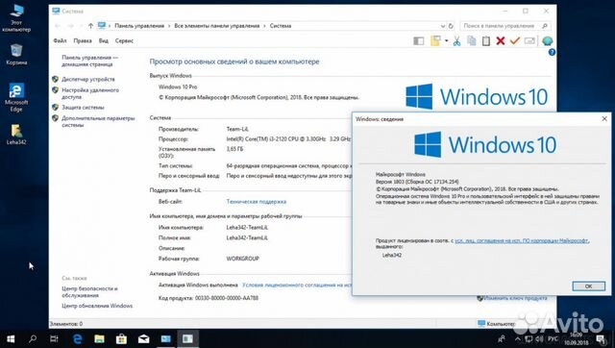Image resolution: width=615 pixels, height=348 pixels.
Task: Click Условия лицензионного соглашения link
Action: click(x=297, y=285)
